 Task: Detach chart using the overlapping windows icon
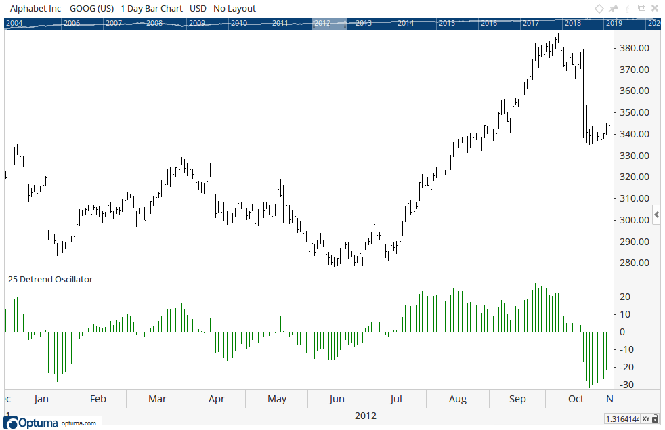(x=642, y=8)
